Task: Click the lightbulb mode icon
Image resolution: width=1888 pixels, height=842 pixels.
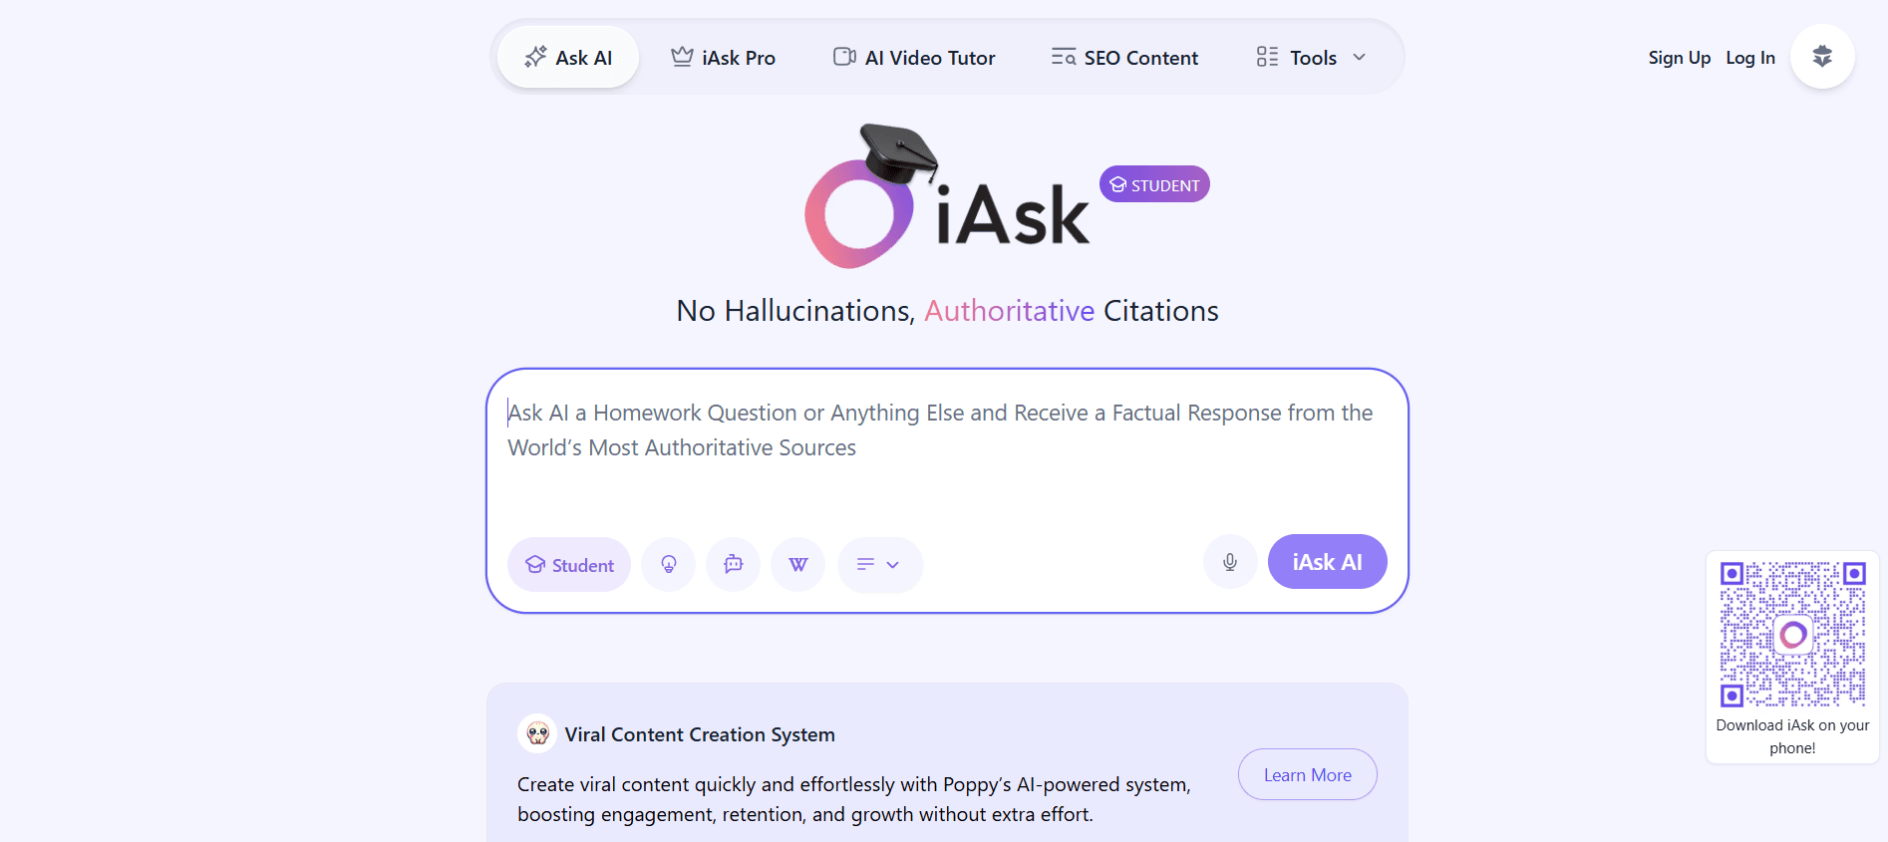Action: [x=668, y=565]
